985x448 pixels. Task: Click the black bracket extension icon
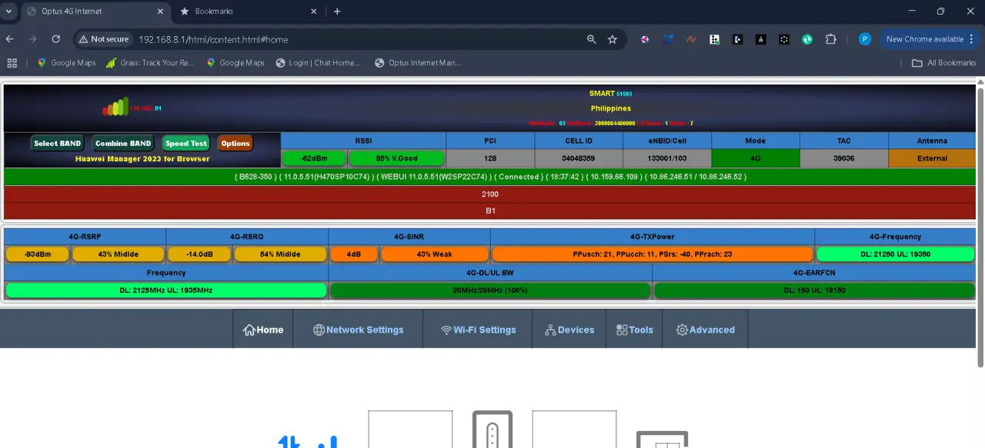pyautogui.click(x=737, y=39)
